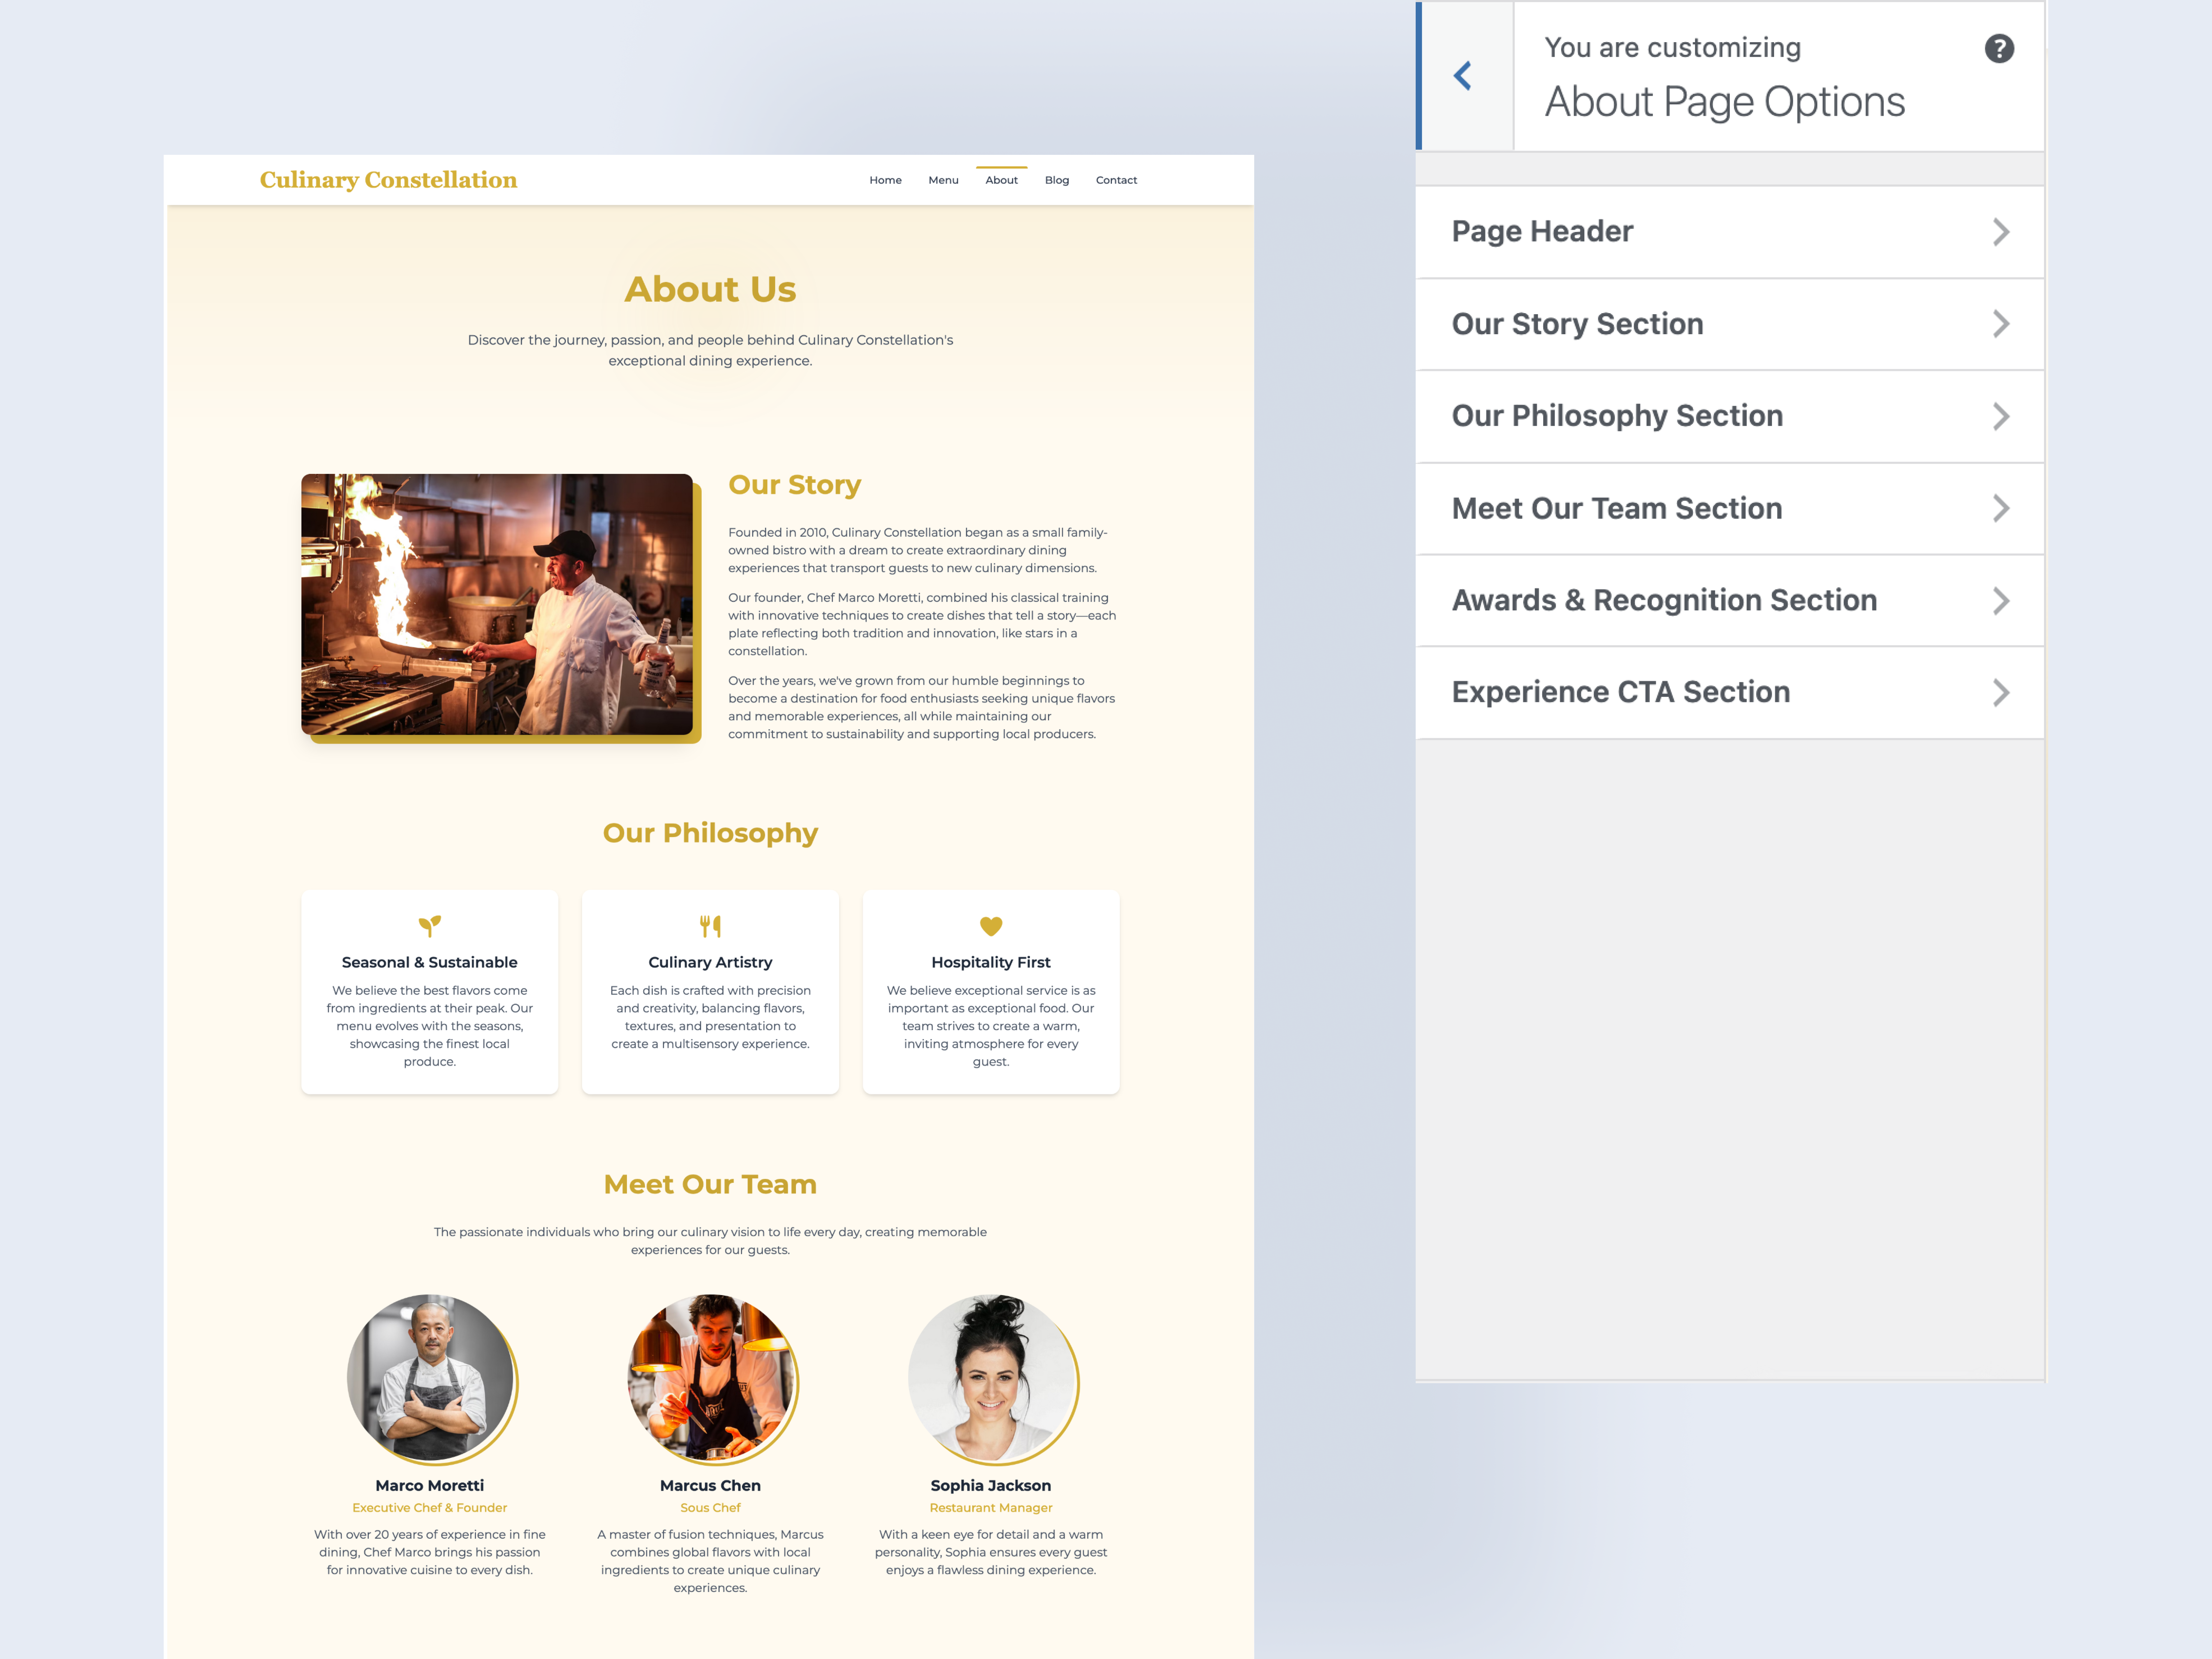The image size is (2212, 1659).
Task: Select Home in the site navigation
Action: [x=885, y=180]
